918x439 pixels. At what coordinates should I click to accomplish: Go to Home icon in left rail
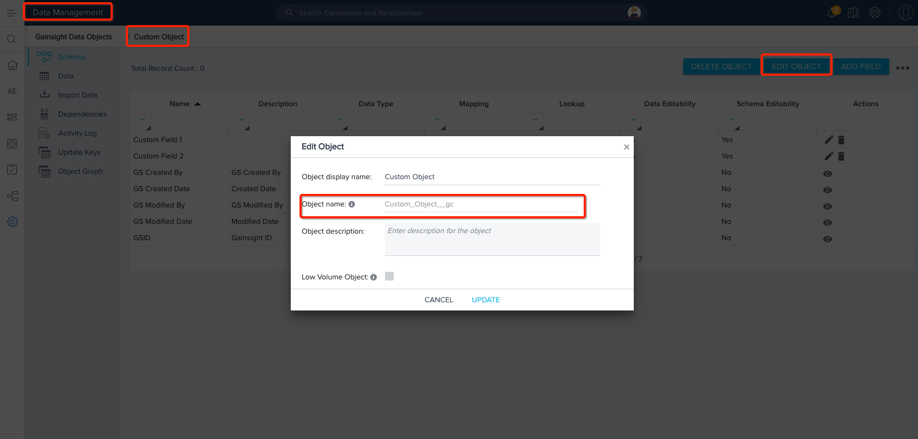point(12,65)
